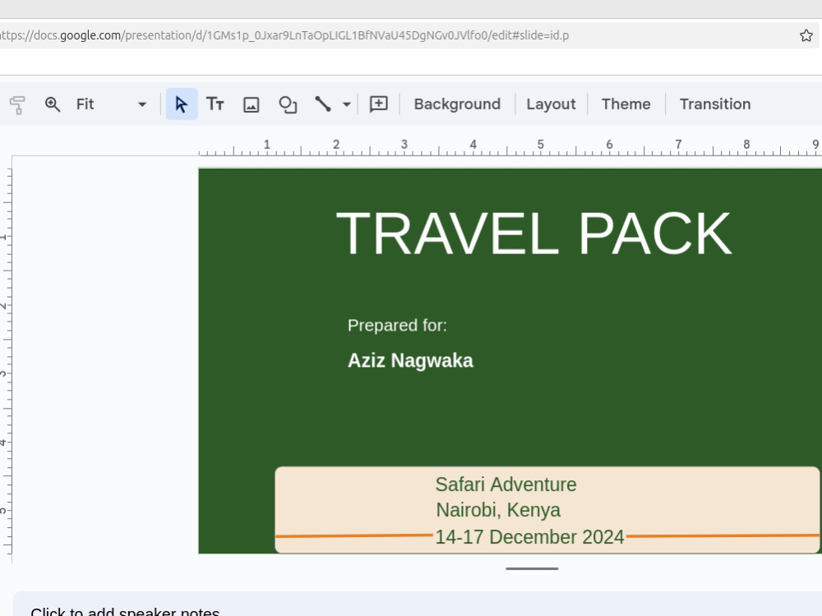Click the Theme button

point(626,104)
